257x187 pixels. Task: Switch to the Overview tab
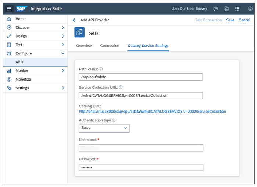point(84,46)
